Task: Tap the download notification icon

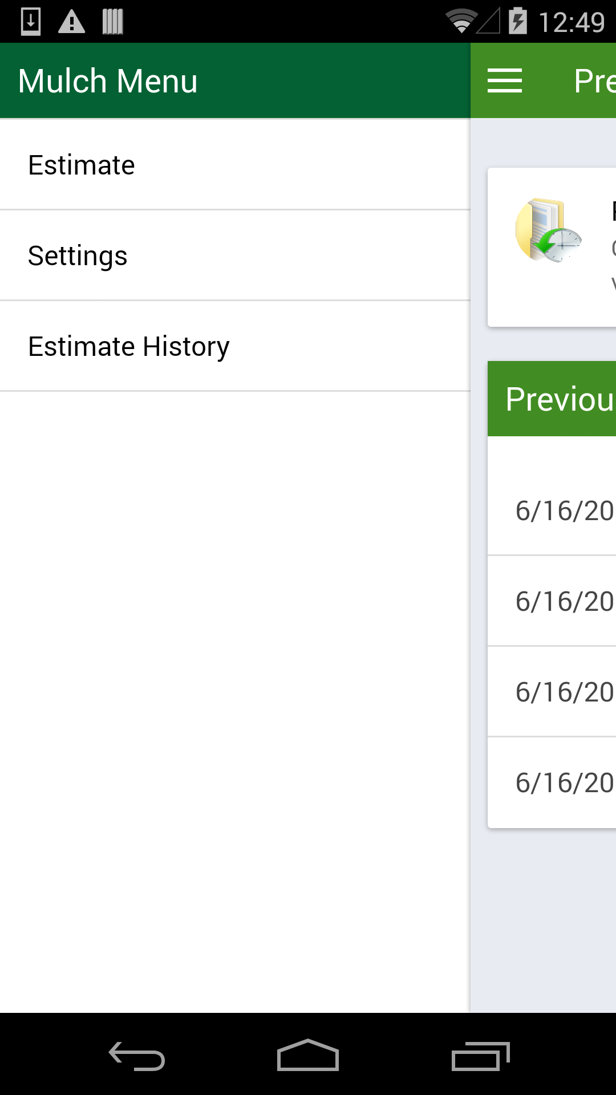Action: click(31, 22)
